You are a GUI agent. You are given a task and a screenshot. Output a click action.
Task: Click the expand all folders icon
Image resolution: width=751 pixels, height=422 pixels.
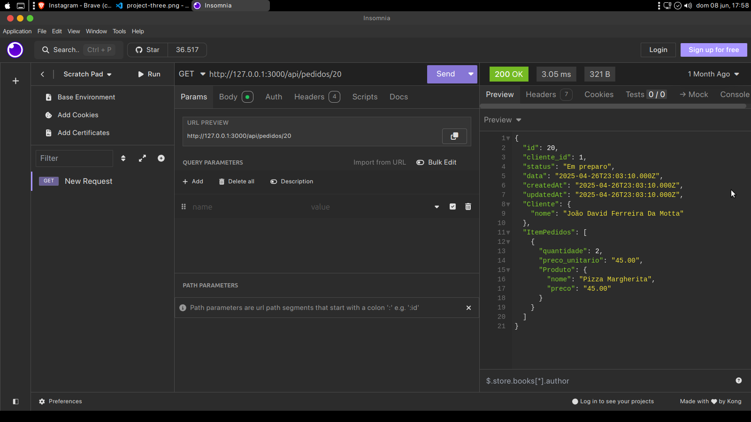click(142, 158)
